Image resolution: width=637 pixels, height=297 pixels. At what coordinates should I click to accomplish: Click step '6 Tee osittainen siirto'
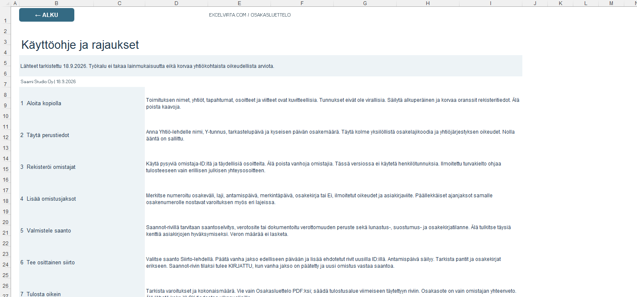(48, 262)
